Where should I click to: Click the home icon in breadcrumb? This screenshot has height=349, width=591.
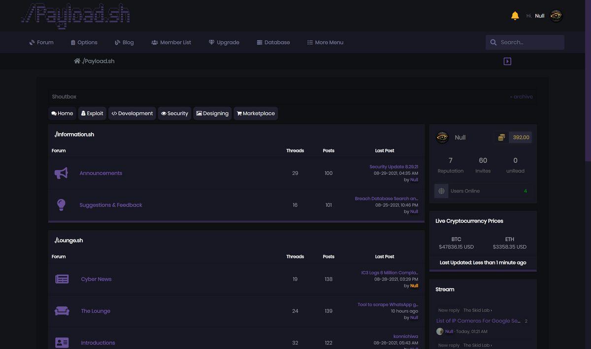pos(77,61)
